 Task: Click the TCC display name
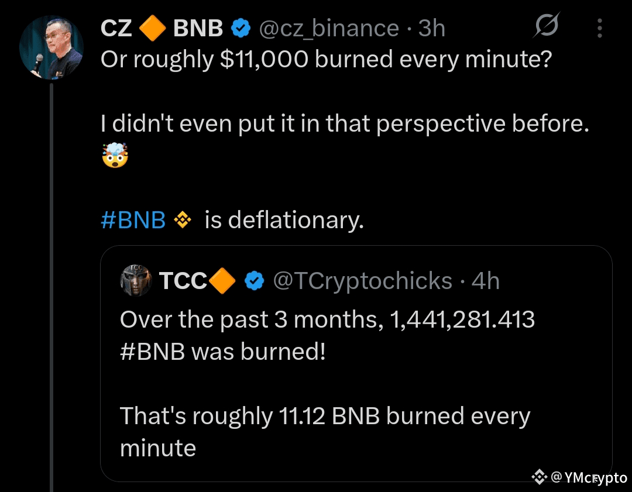pyautogui.click(x=183, y=281)
